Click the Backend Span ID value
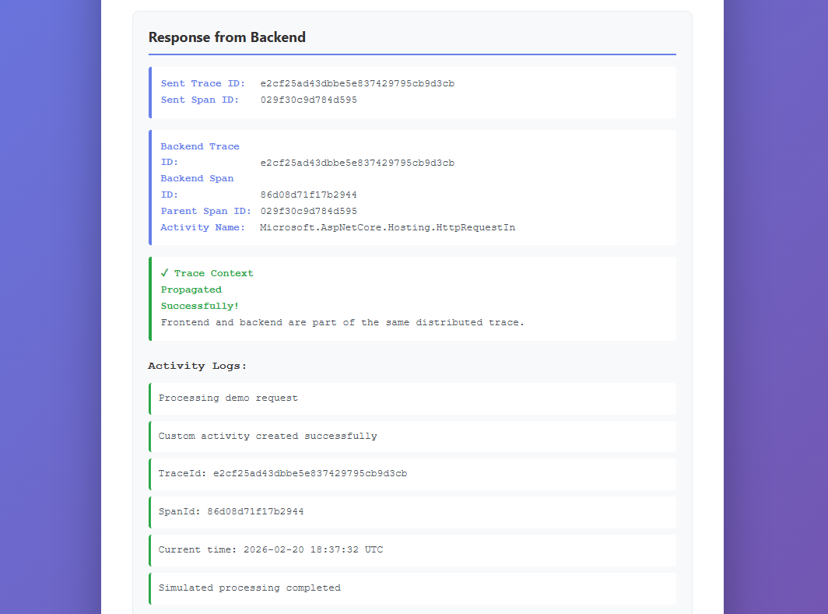This screenshot has height=614, width=828. click(309, 195)
